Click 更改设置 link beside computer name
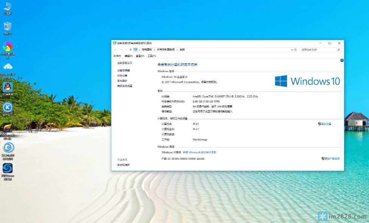 coord(326,124)
